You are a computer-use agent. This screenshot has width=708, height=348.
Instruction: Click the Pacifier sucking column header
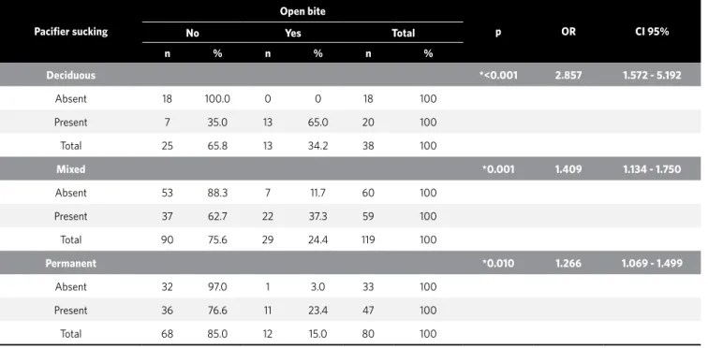point(71,32)
